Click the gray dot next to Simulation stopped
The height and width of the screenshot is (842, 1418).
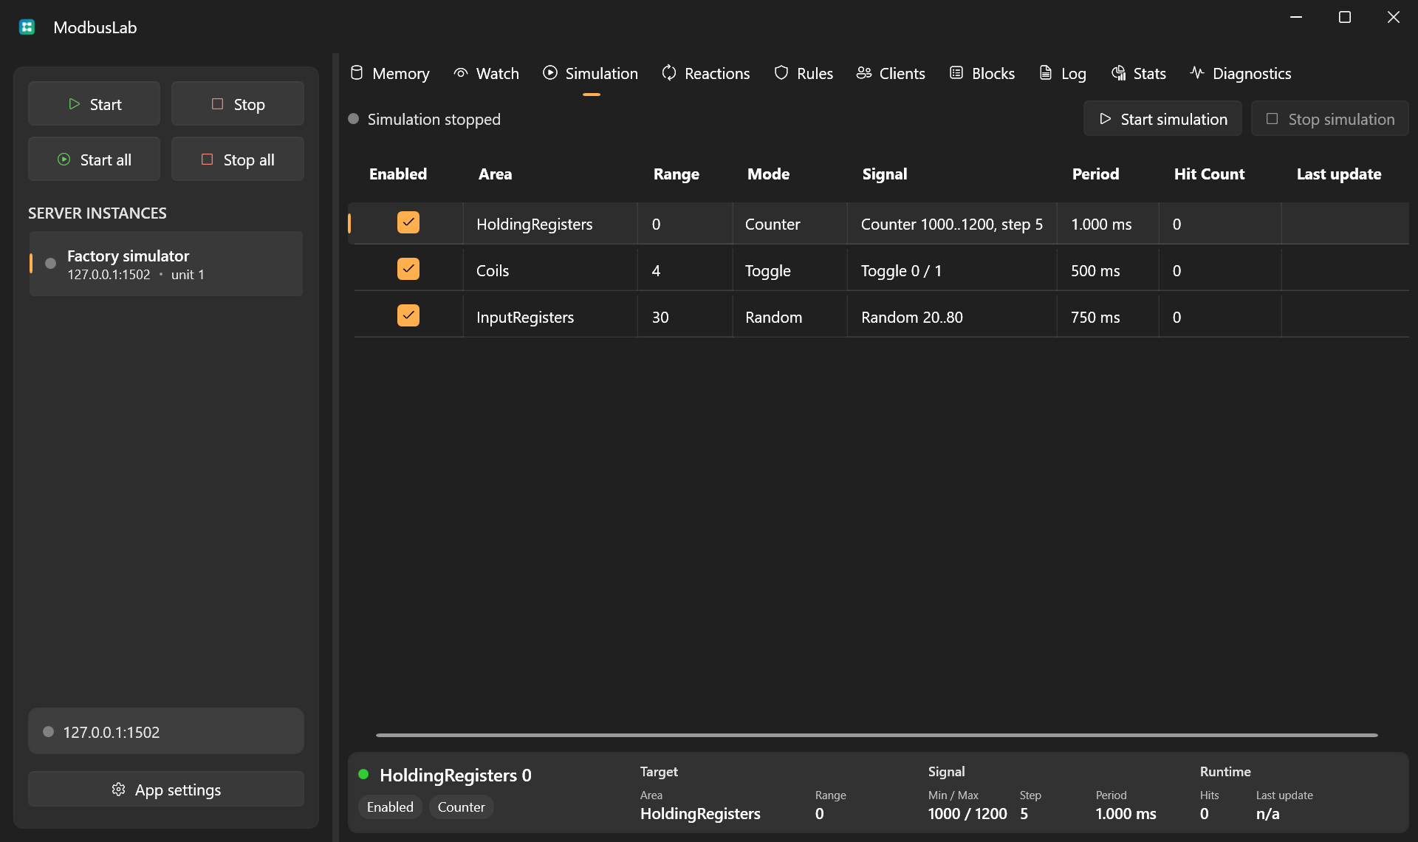click(x=353, y=119)
